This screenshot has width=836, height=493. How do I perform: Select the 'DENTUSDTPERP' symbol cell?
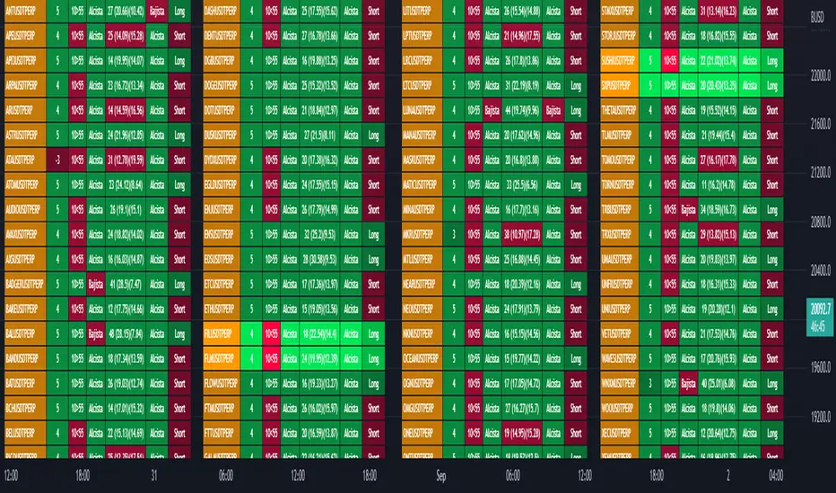222,36
